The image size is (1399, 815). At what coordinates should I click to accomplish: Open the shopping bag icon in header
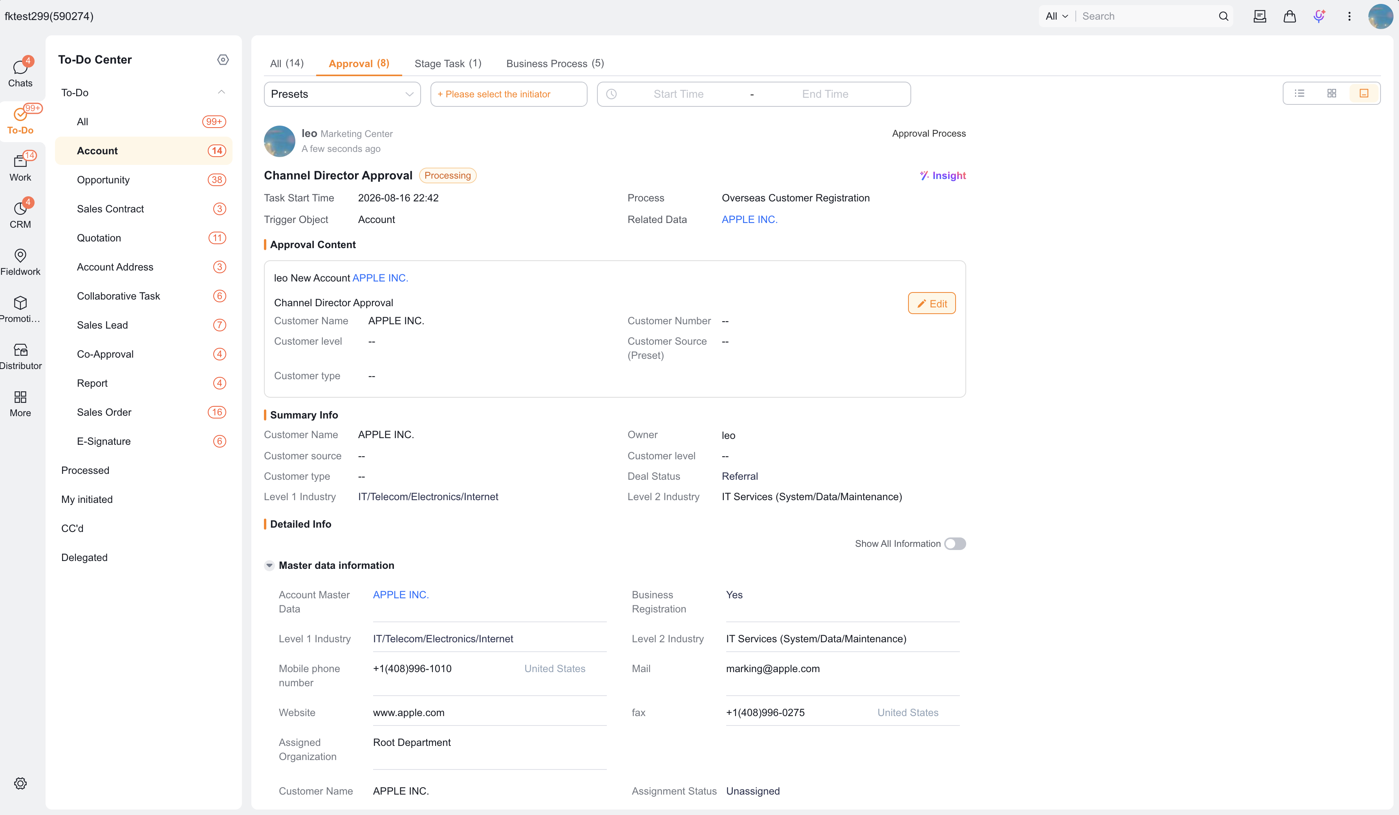coord(1289,16)
